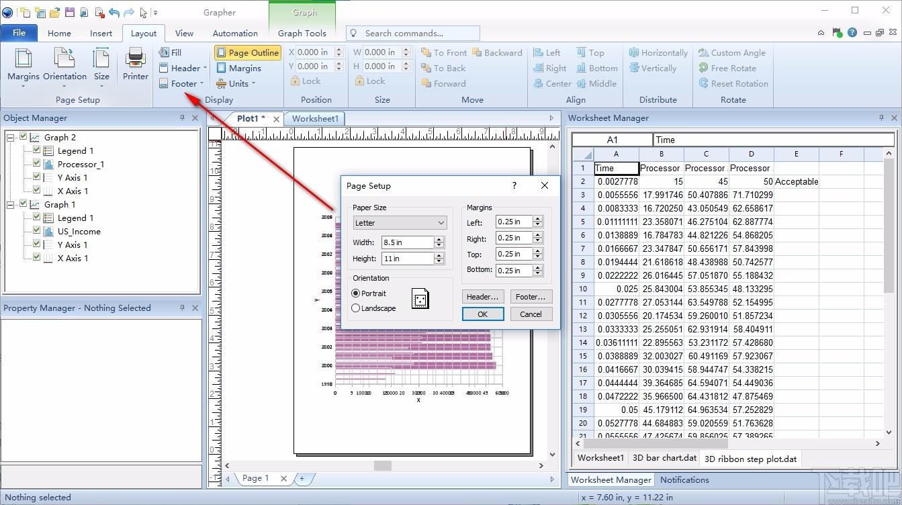Select the Landscape orientation radio button

click(x=356, y=308)
